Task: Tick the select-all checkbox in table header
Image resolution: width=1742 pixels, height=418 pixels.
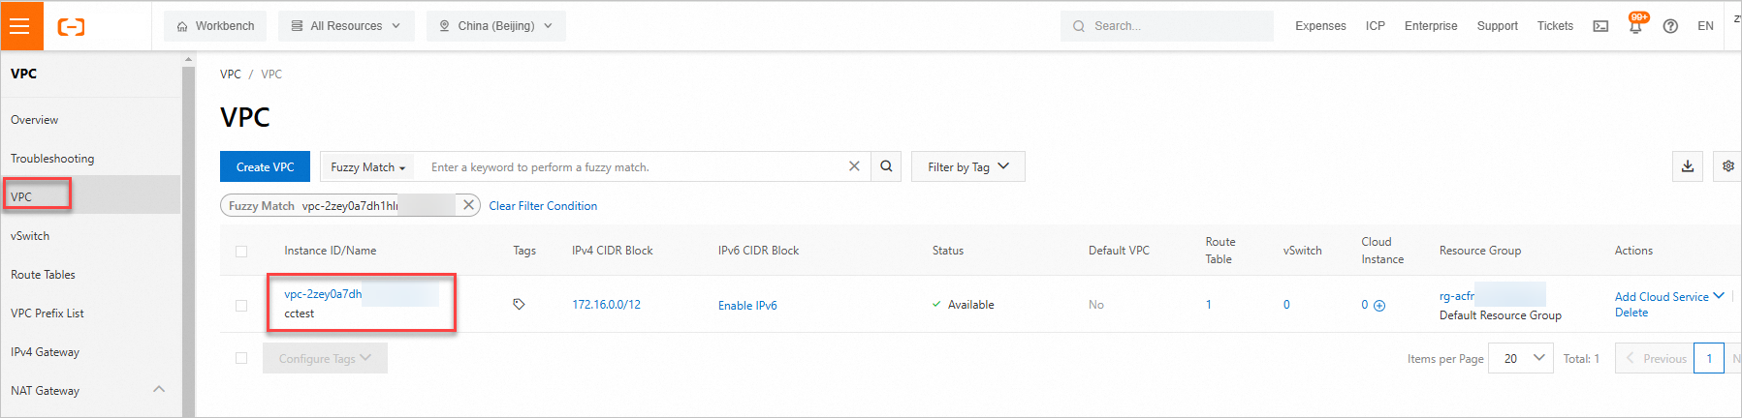Action: 241,252
